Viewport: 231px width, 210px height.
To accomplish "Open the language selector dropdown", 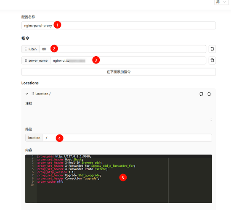I will [221, 2].
